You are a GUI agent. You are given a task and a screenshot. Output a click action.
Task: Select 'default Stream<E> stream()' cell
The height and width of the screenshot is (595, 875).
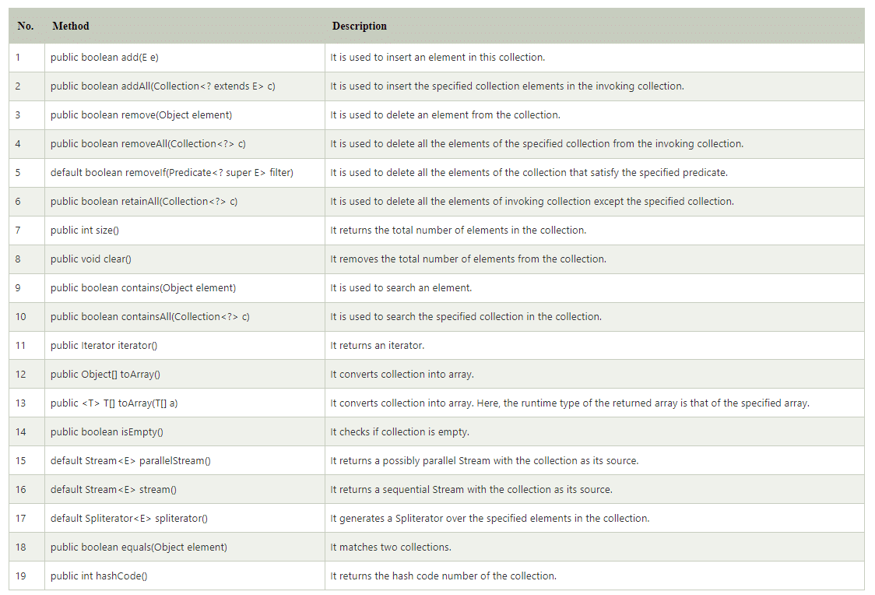184,490
